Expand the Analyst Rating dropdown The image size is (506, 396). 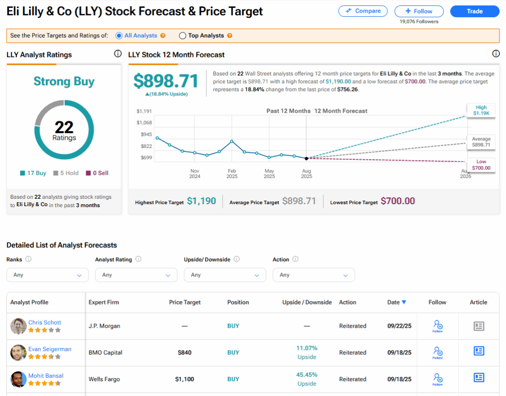pos(136,275)
